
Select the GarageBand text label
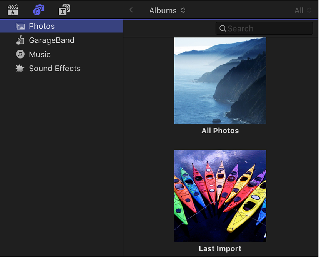pos(52,40)
